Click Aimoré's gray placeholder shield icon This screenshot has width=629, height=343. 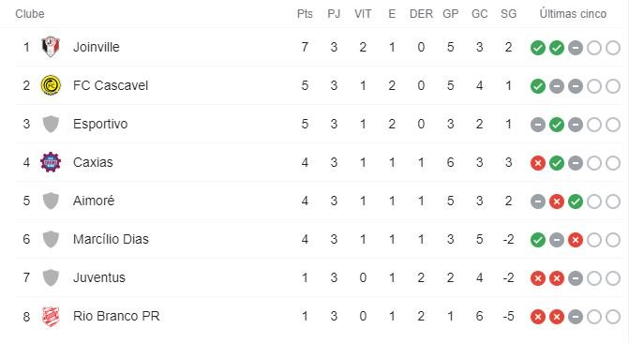click(x=51, y=201)
